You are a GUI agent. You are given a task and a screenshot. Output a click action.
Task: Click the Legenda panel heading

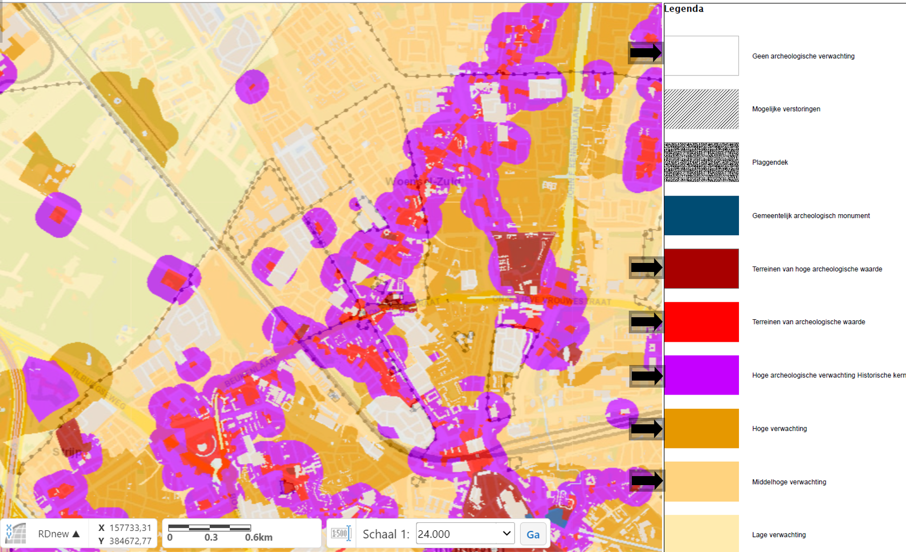(x=684, y=9)
